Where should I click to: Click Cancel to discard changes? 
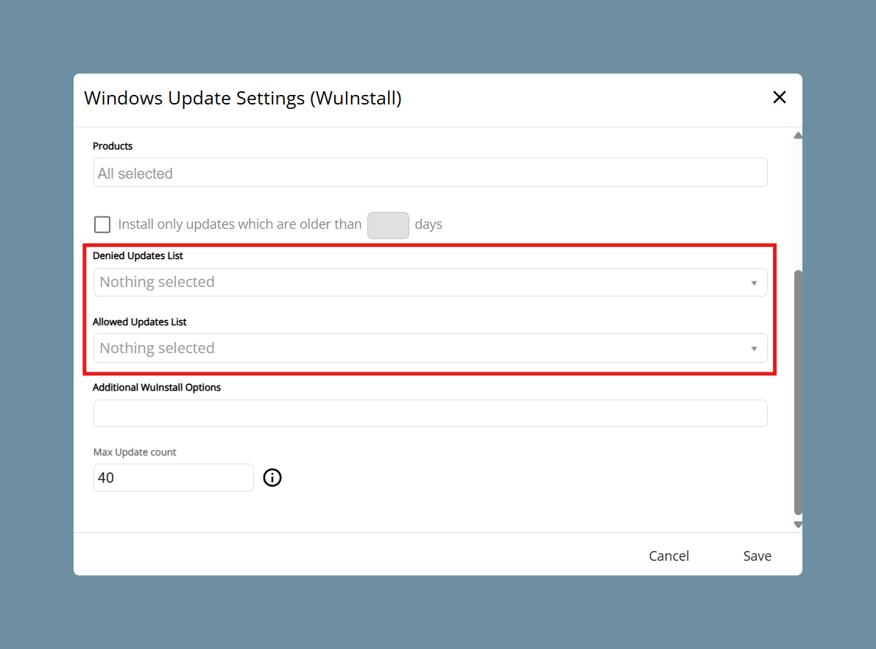tap(668, 556)
